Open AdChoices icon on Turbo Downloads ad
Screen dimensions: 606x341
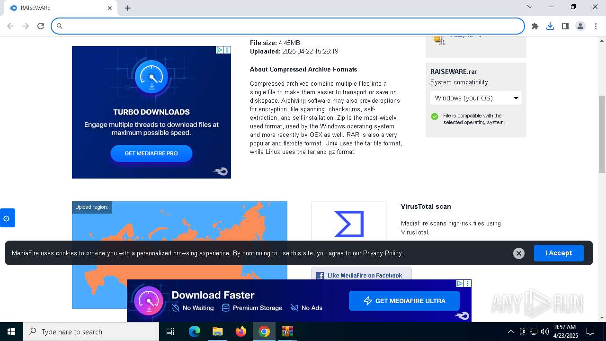220,50
